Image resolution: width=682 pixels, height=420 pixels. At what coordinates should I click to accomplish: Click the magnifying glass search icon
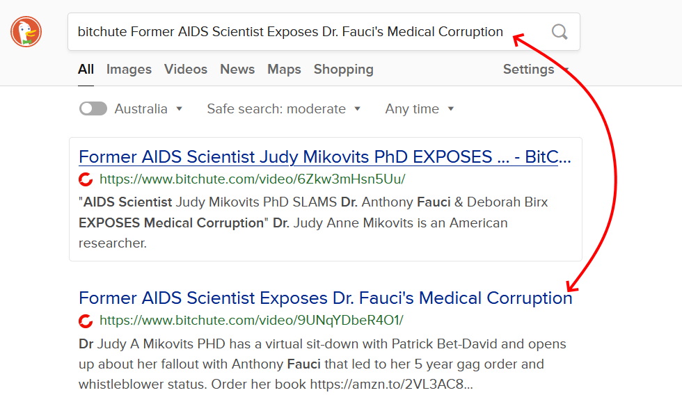coord(560,32)
